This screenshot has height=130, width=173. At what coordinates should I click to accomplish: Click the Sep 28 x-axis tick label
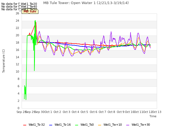pyautogui.click(x=21, y=112)
